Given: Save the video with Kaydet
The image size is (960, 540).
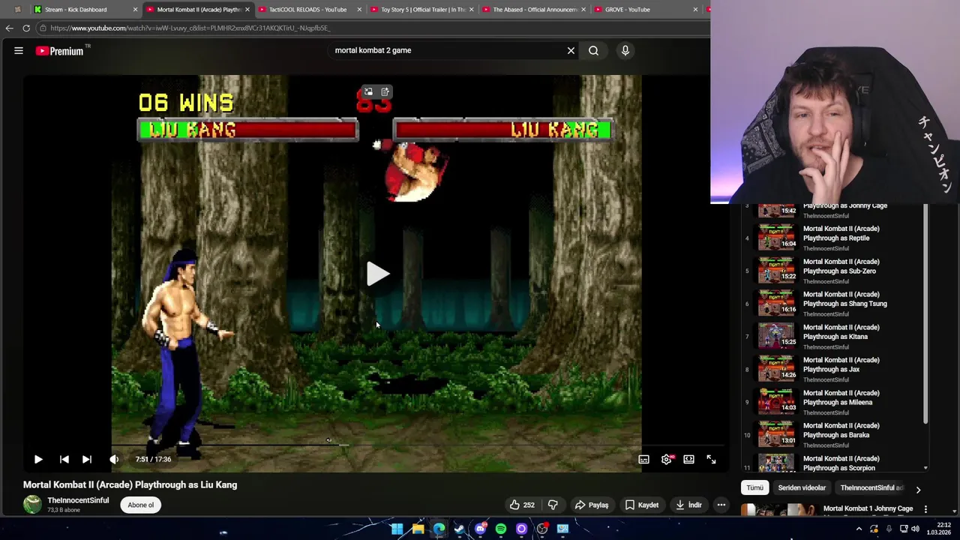Looking at the screenshot, I should point(642,505).
